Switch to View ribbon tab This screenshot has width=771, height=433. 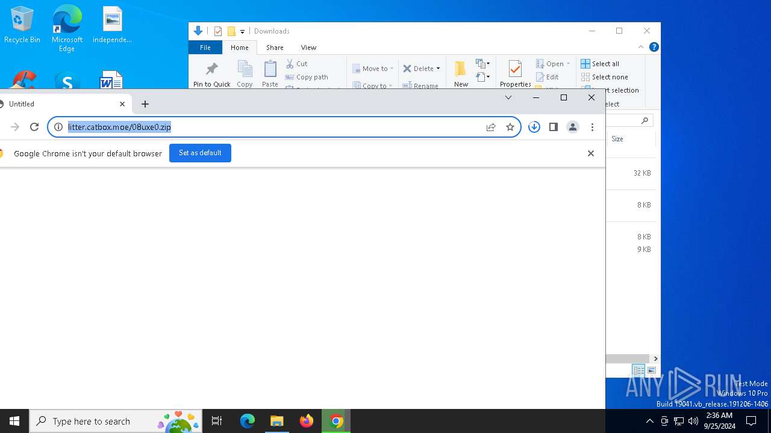308,48
